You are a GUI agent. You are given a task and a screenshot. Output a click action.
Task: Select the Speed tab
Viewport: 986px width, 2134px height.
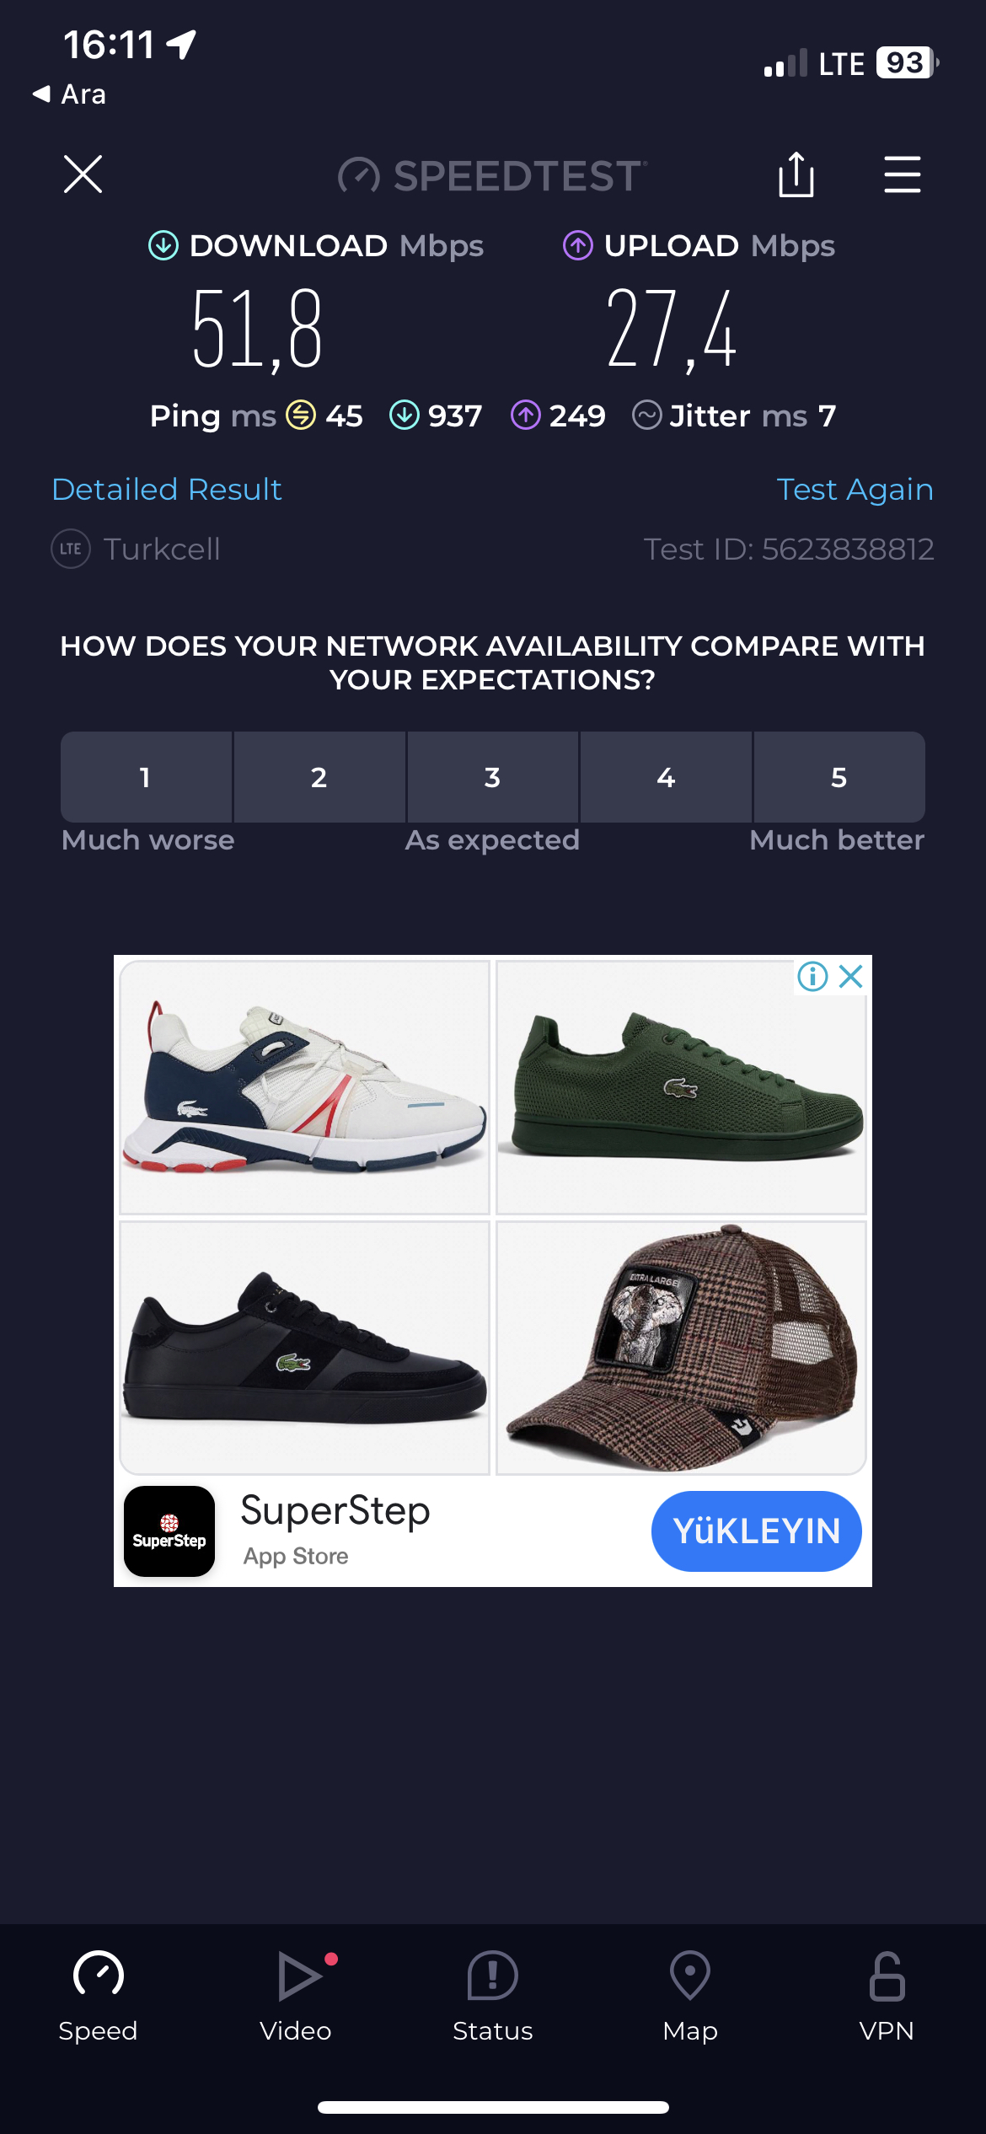[99, 1997]
